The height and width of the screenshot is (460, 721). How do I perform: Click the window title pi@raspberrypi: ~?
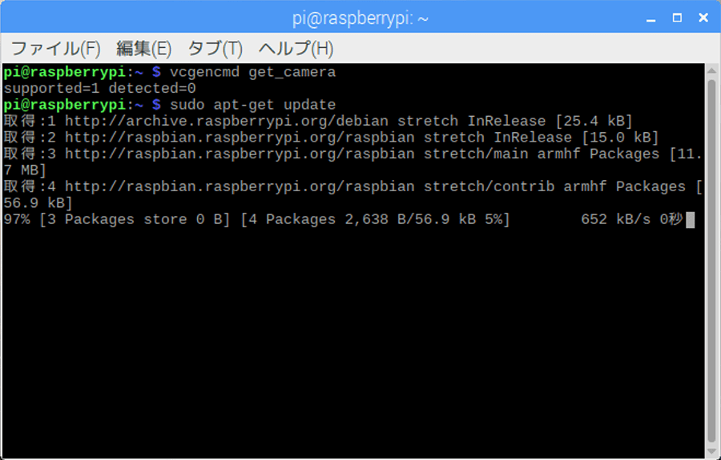click(x=360, y=18)
